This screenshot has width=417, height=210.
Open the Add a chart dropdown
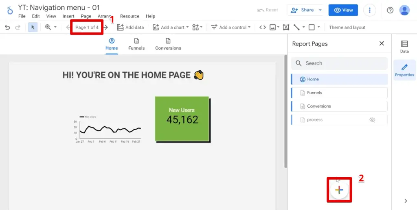(171, 27)
